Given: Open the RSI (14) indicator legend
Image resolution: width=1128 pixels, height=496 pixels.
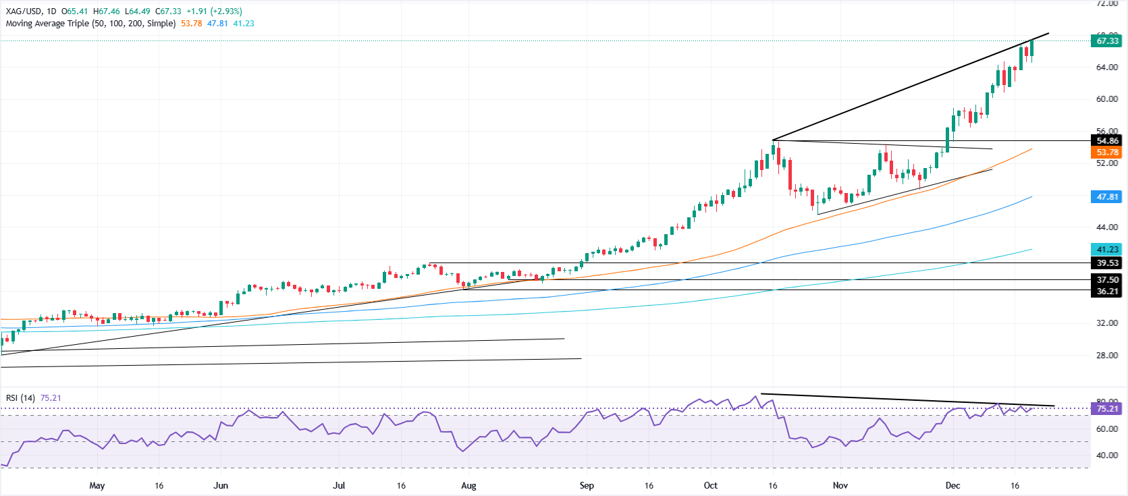Looking at the screenshot, I should click(x=20, y=398).
